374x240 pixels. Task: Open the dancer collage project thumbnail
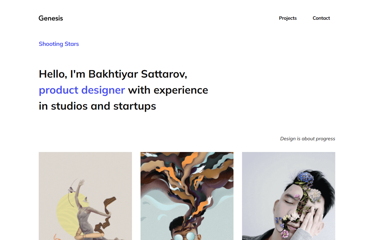click(85, 196)
